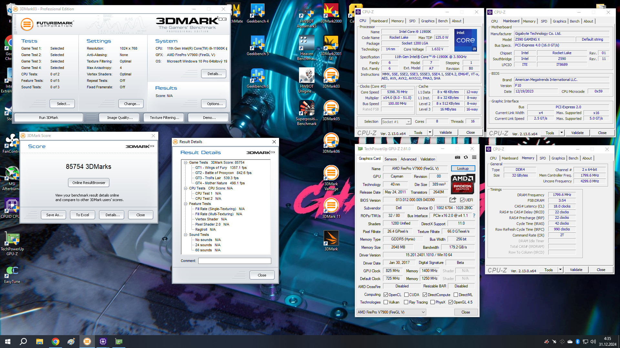Viewport: 620px width, 348px height.
Task: Open the Socket #1 selection dropdown
Action: (x=396, y=121)
